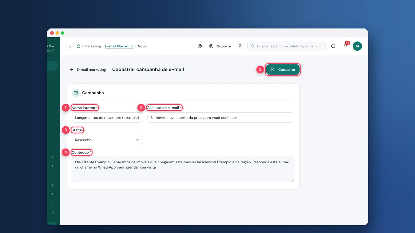Click the magnifier icon left of the bell
415x233 pixels.
coord(333,46)
